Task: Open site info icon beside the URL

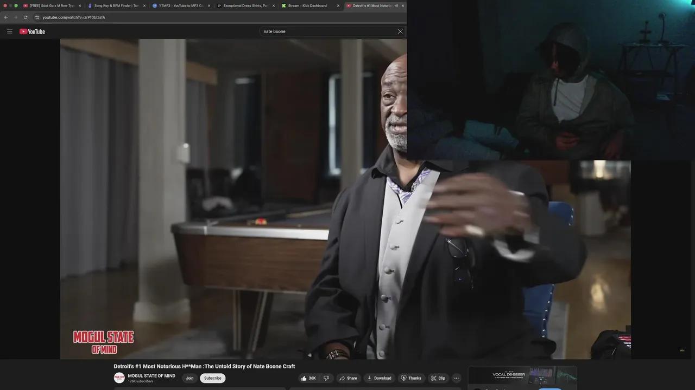Action: [x=37, y=17]
